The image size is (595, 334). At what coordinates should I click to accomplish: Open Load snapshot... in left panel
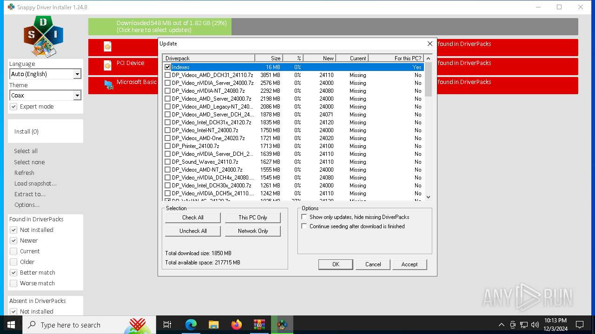pyautogui.click(x=35, y=184)
